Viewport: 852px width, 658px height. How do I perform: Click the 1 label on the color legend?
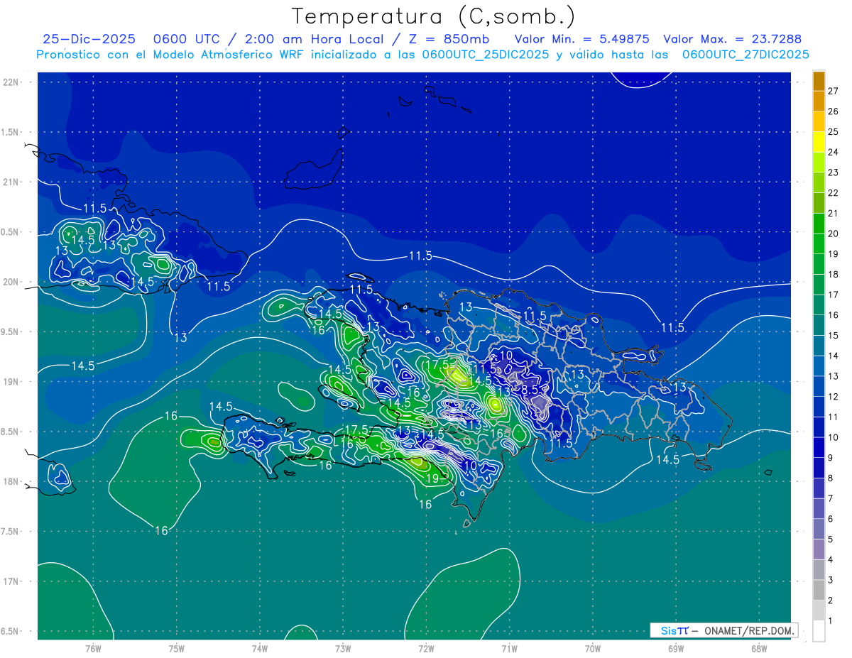point(830,621)
